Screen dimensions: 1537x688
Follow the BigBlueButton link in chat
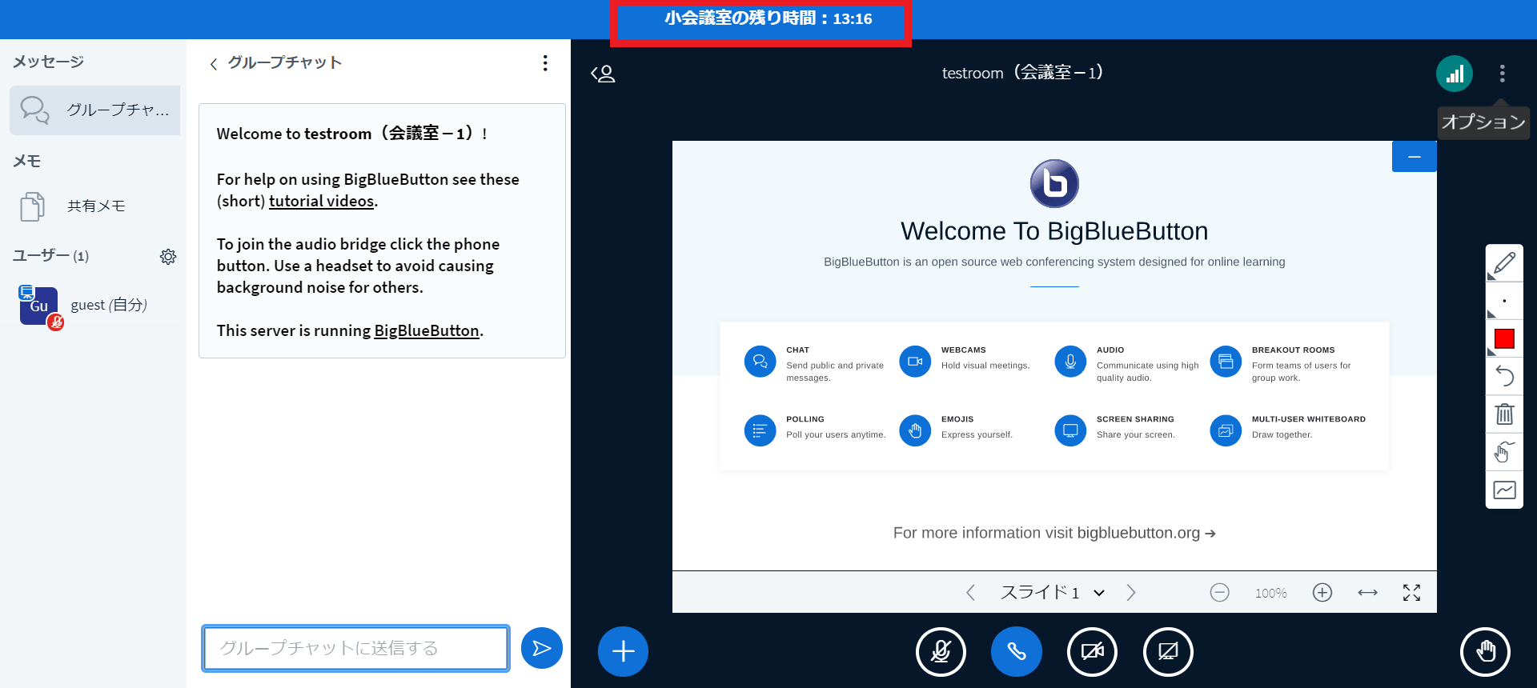pyautogui.click(x=426, y=331)
